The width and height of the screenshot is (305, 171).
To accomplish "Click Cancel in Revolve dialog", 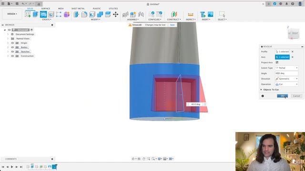I will pyautogui.click(x=296, y=96).
